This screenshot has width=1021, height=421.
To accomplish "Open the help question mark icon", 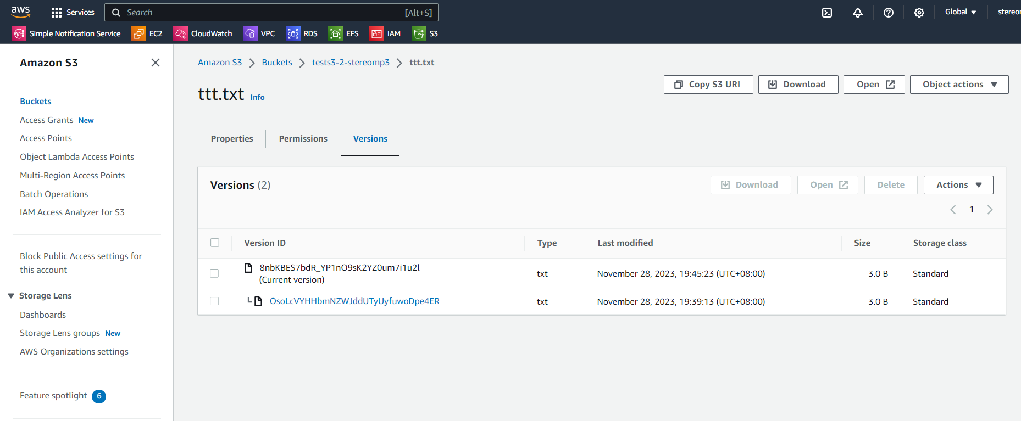I will tap(889, 13).
